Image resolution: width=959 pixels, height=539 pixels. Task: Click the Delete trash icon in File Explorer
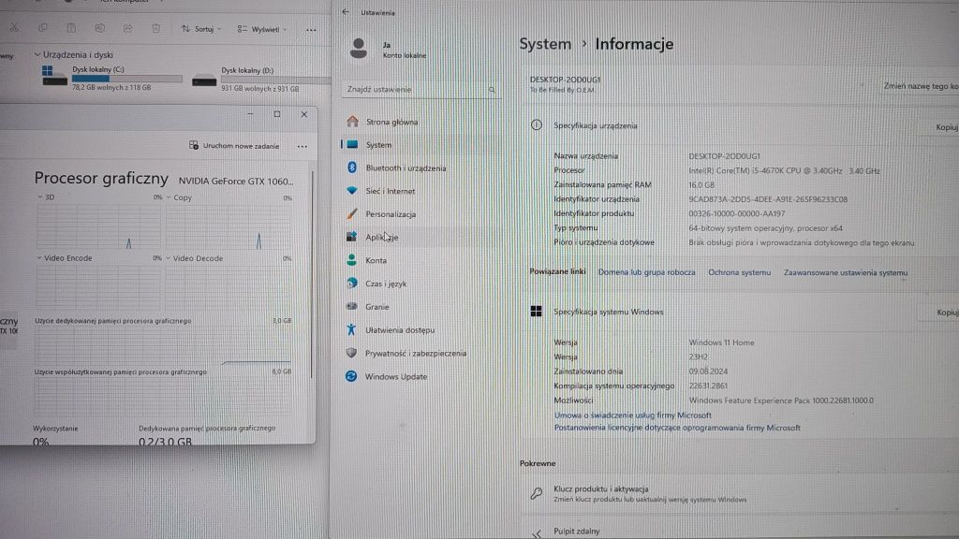pos(156,28)
